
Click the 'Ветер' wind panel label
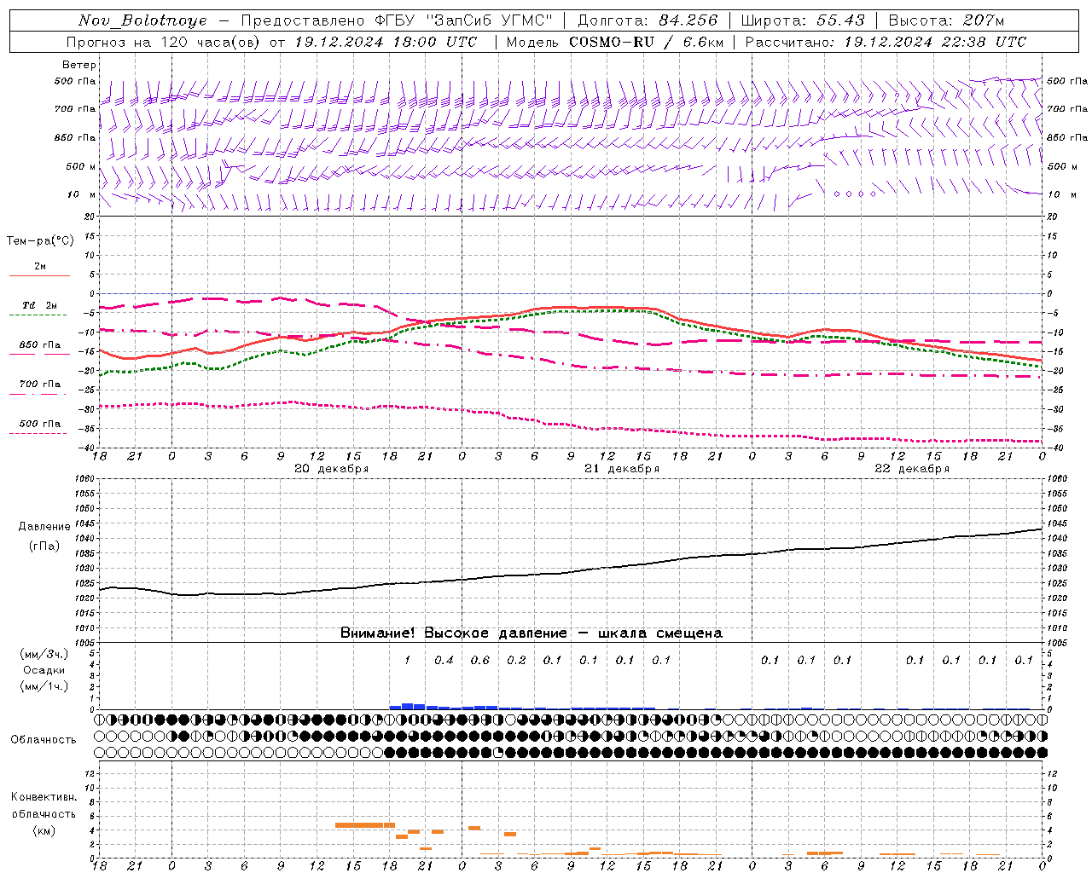pyautogui.click(x=79, y=65)
